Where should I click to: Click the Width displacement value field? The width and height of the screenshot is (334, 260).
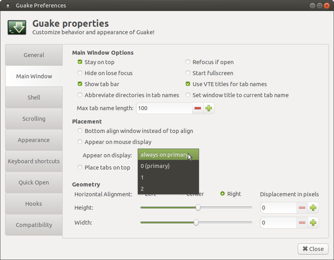[x=278, y=223]
